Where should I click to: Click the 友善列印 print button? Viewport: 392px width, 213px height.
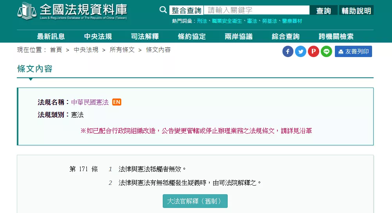pos(353,52)
